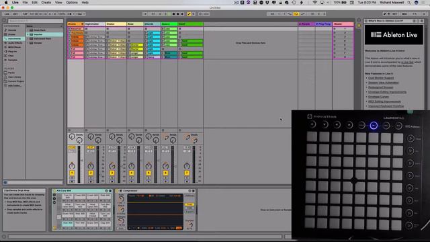430x242 pixels.
Task: Open macOS Spotlight search
Action: pos(409,3)
